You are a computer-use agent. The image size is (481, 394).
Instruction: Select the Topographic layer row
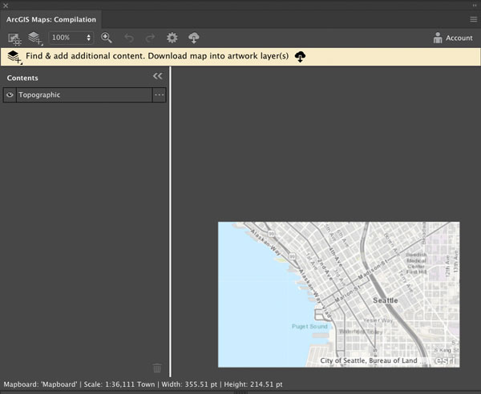pyautogui.click(x=84, y=94)
